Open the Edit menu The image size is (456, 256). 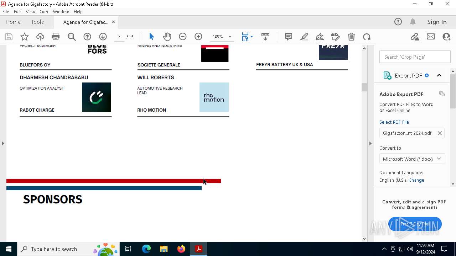tap(17, 11)
